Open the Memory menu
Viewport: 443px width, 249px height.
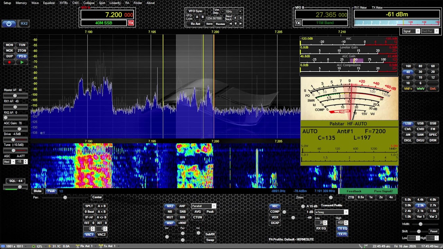click(21, 3)
